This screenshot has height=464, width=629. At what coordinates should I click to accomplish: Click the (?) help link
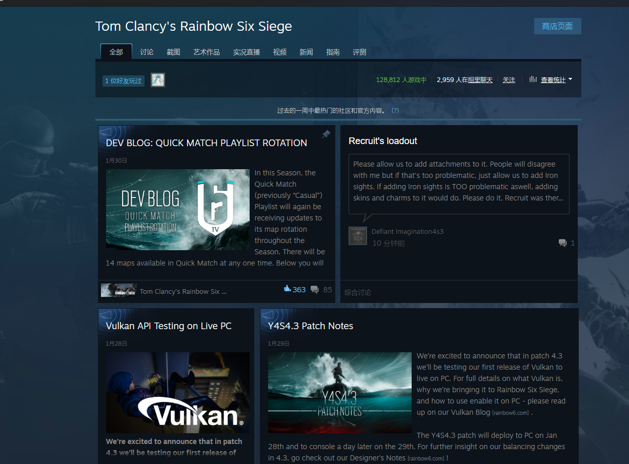(x=395, y=110)
